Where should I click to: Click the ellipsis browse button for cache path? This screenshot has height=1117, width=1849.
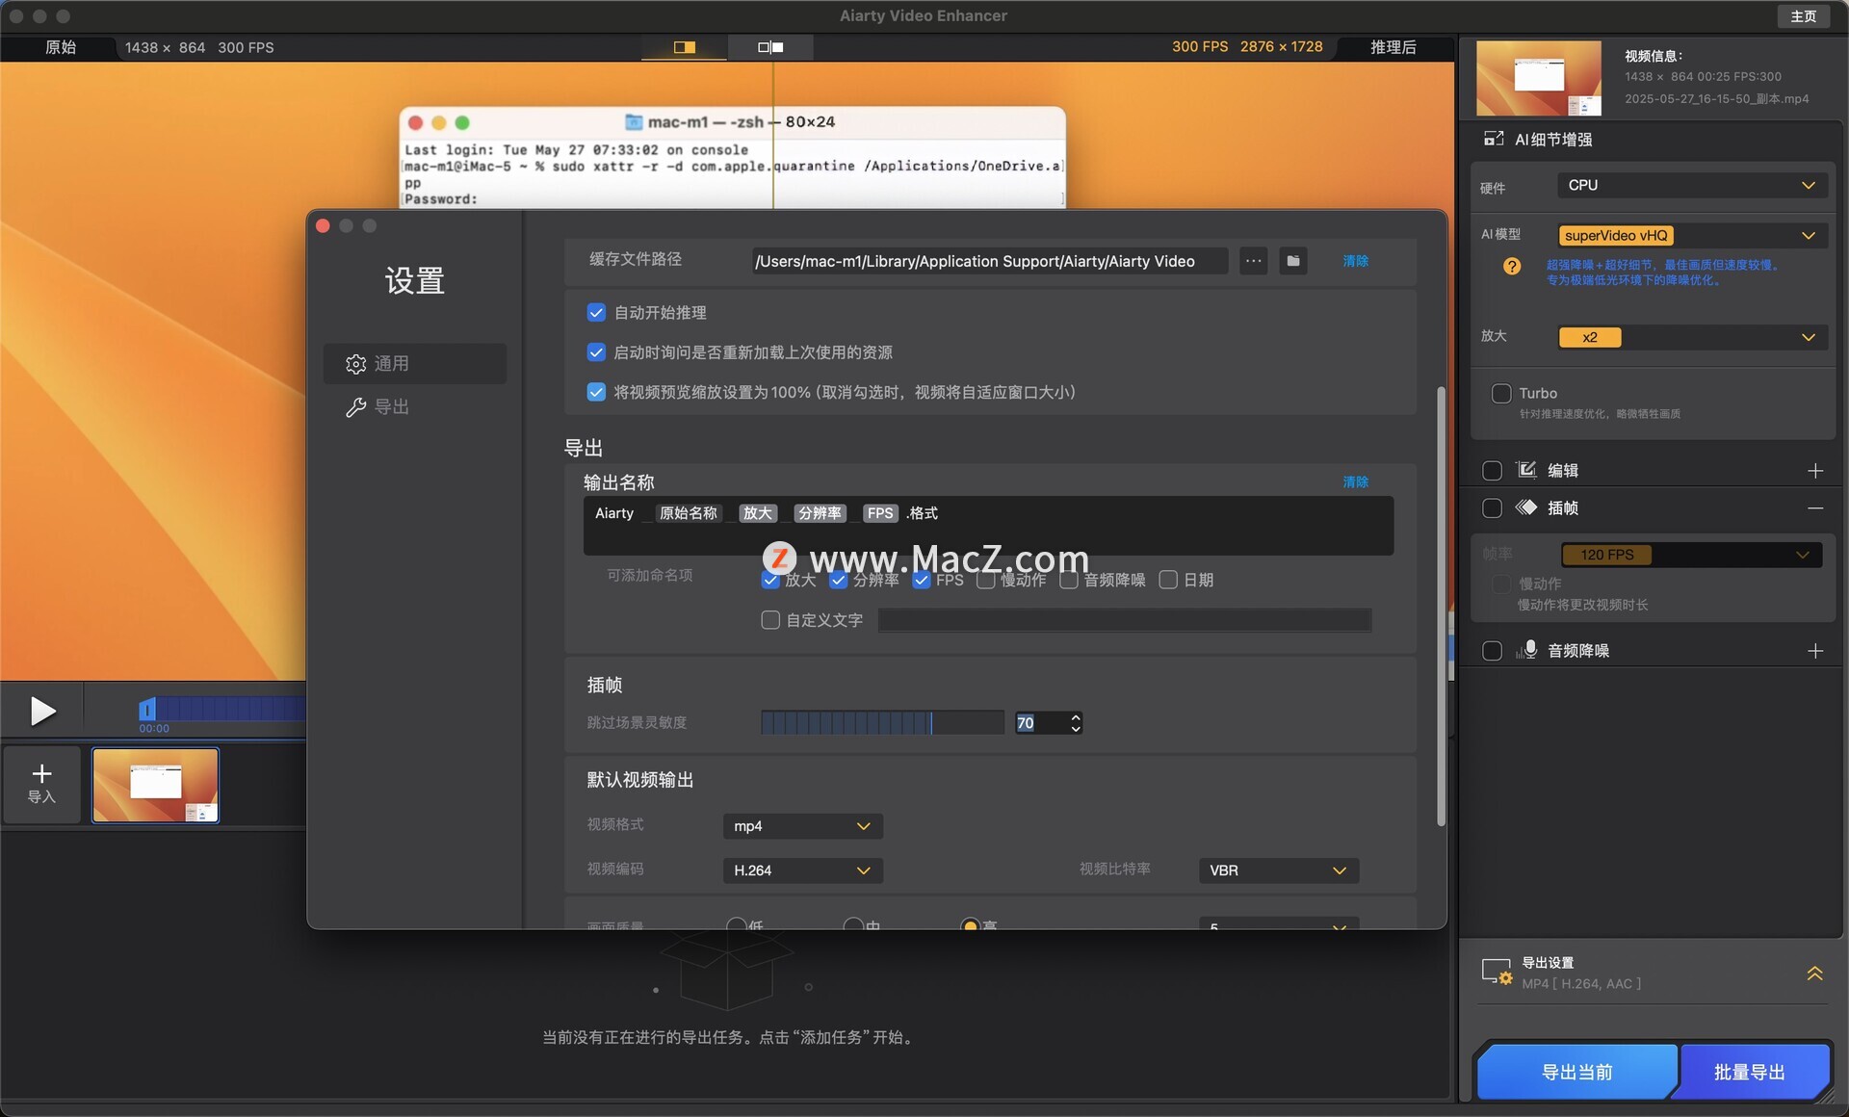pyautogui.click(x=1253, y=261)
